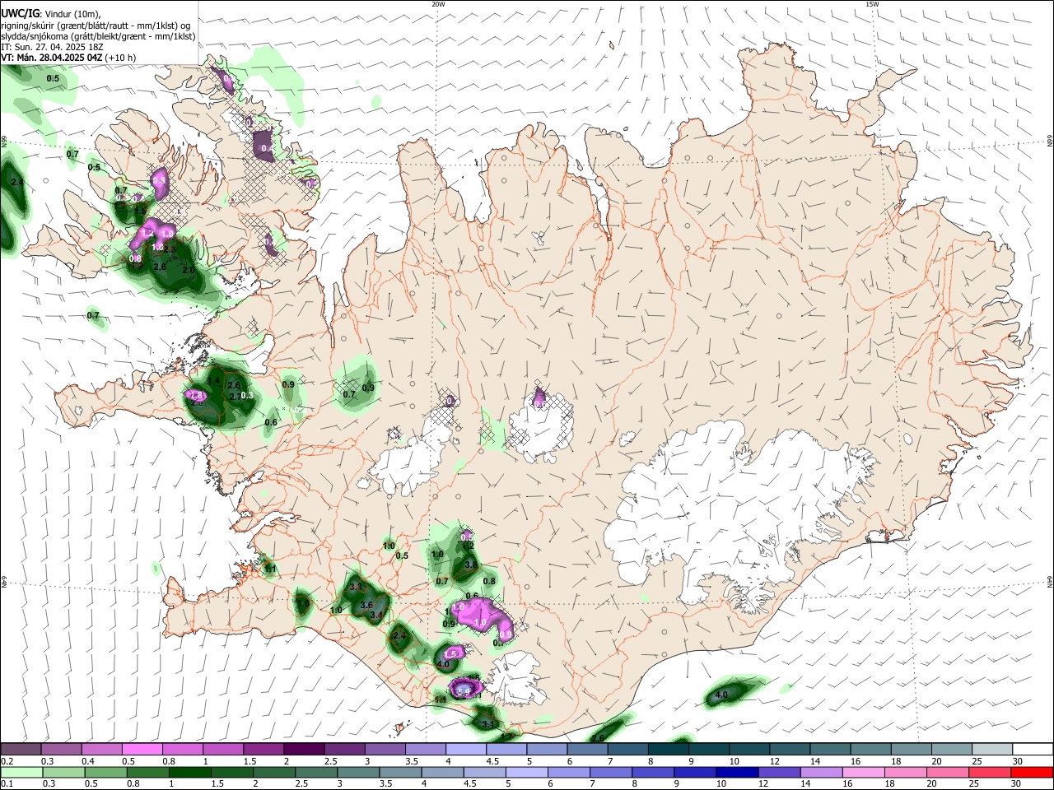The image size is (1054, 790).
Task: Pick the white 30 swatch in upper legend
Action: click(1033, 750)
